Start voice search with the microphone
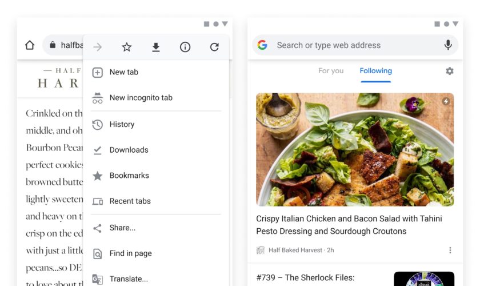This screenshot has height=286, width=480. (x=448, y=45)
